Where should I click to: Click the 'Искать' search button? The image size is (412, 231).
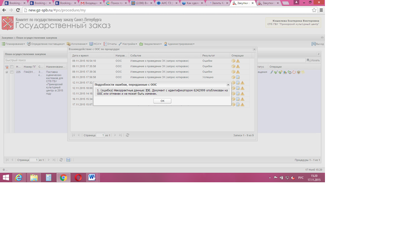313,60
